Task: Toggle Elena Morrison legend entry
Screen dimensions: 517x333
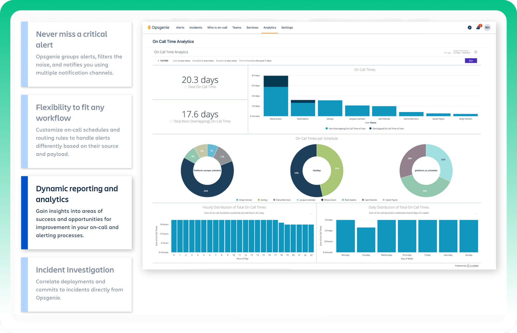Action: click(x=282, y=200)
